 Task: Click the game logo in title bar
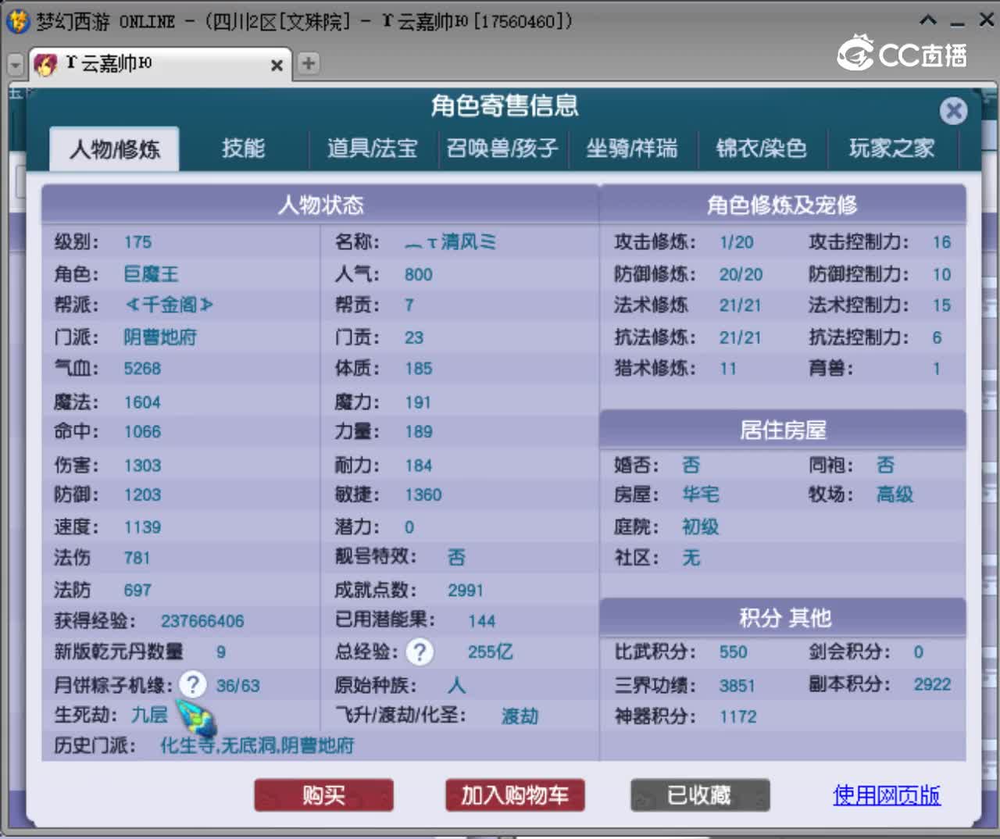click(16, 21)
